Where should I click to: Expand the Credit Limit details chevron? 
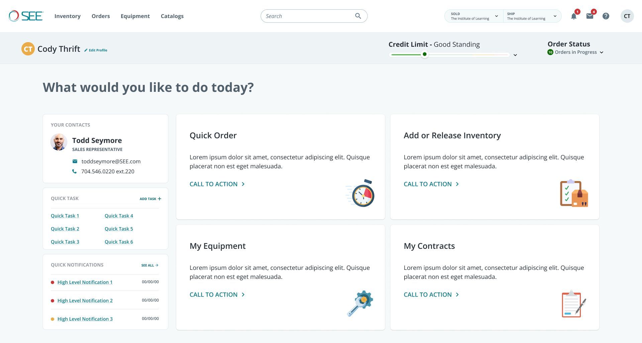[x=515, y=55]
